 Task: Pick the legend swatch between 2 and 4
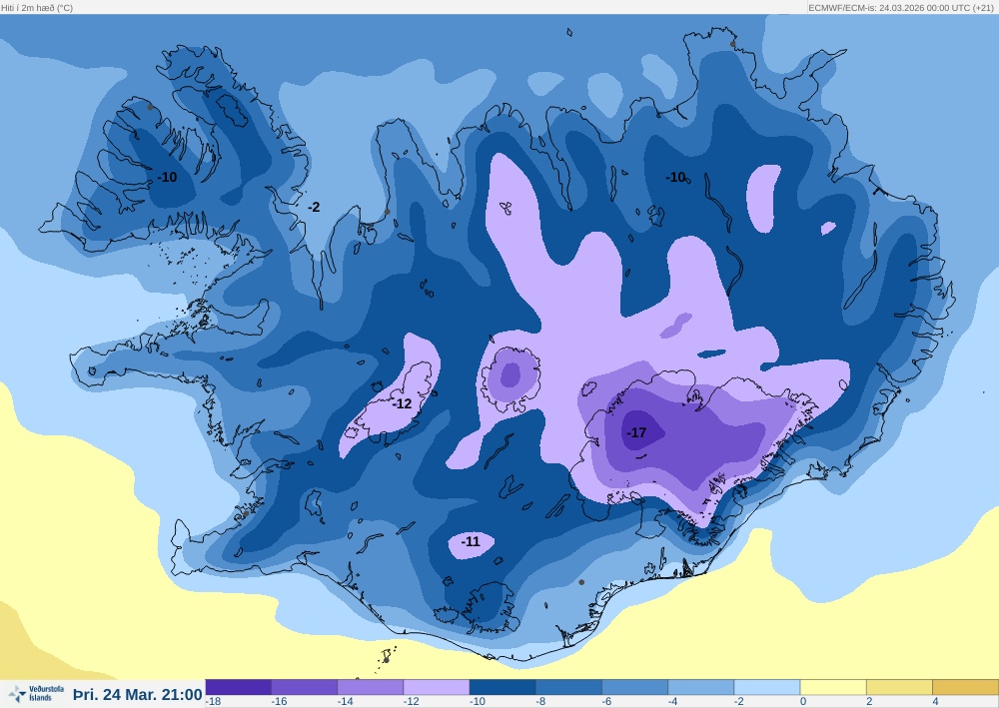900,687
